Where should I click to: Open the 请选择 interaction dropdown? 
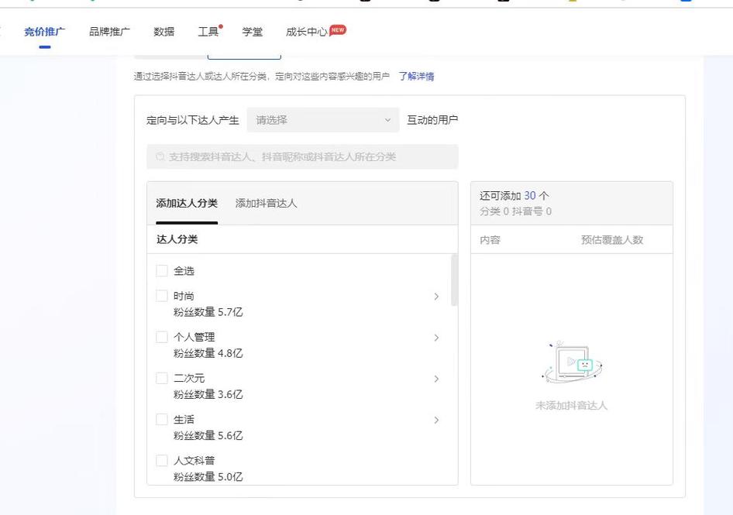point(323,120)
